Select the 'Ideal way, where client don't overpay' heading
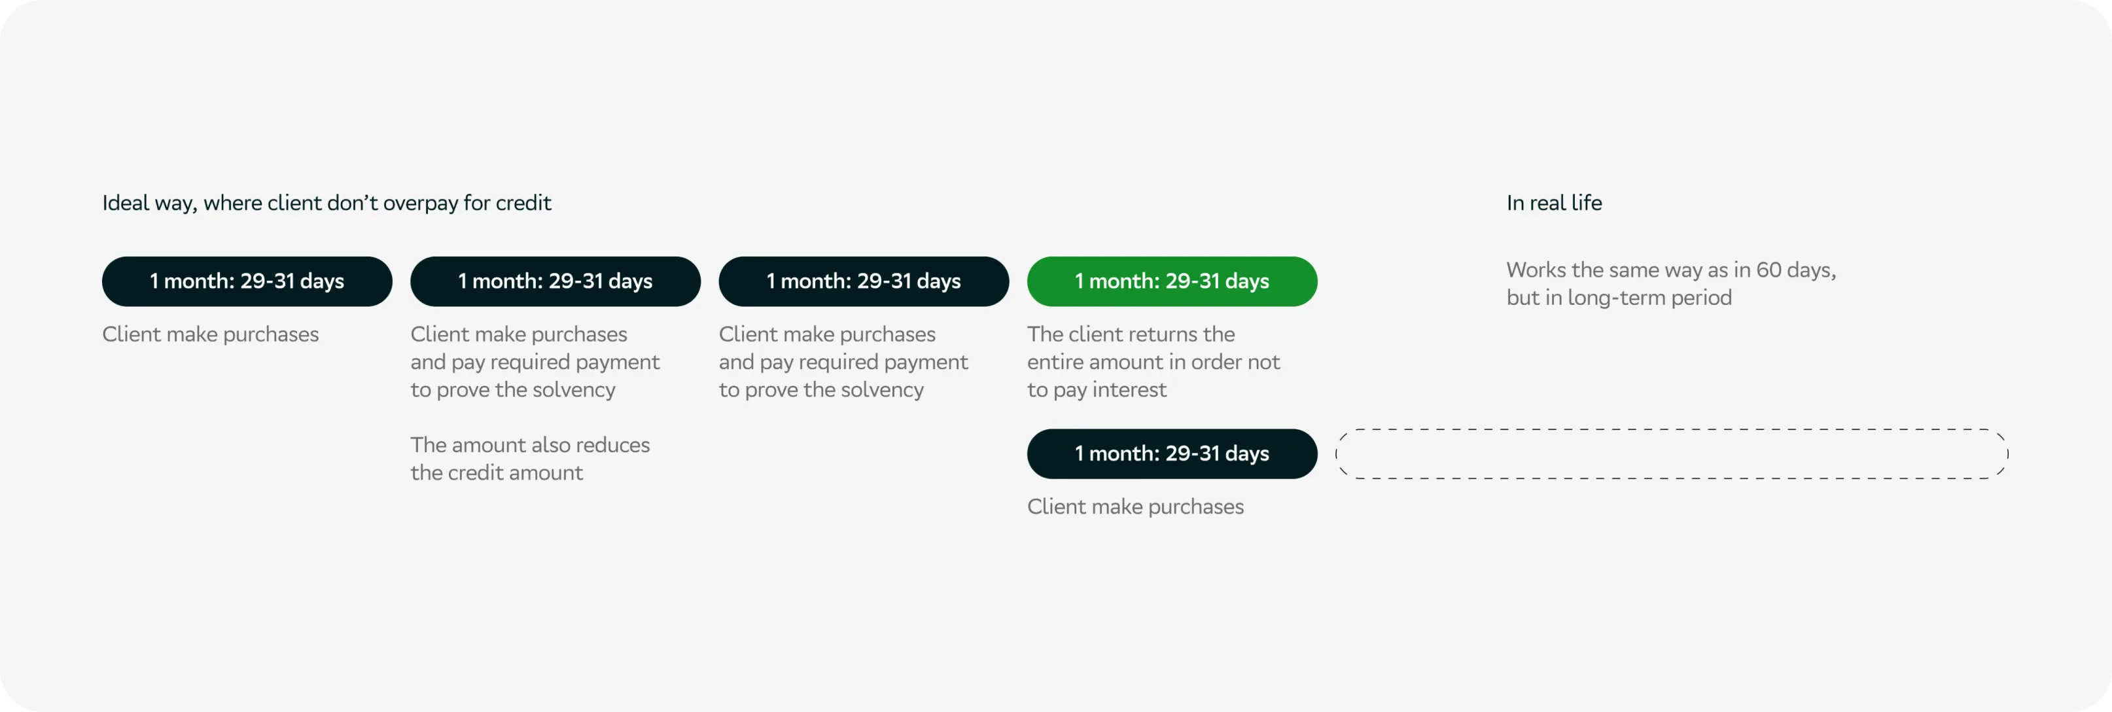 click(326, 203)
